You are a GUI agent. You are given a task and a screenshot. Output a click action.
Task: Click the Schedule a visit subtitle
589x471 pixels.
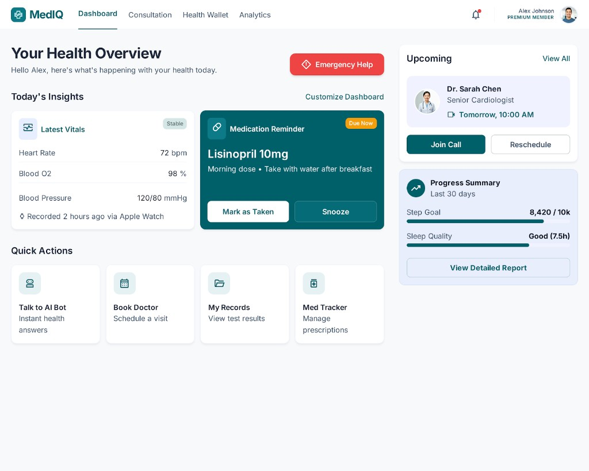point(140,319)
